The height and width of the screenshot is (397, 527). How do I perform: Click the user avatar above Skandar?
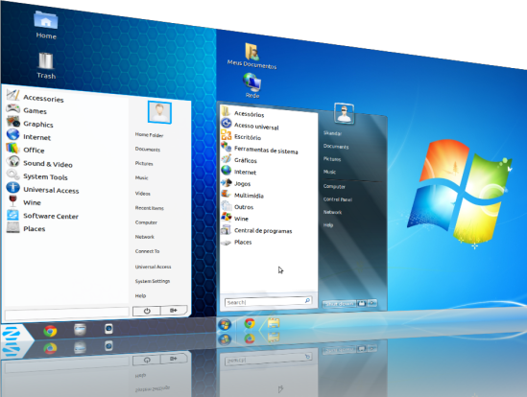(x=344, y=113)
